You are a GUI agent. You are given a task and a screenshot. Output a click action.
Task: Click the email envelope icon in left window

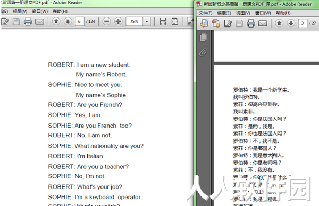[x=40, y=22]
